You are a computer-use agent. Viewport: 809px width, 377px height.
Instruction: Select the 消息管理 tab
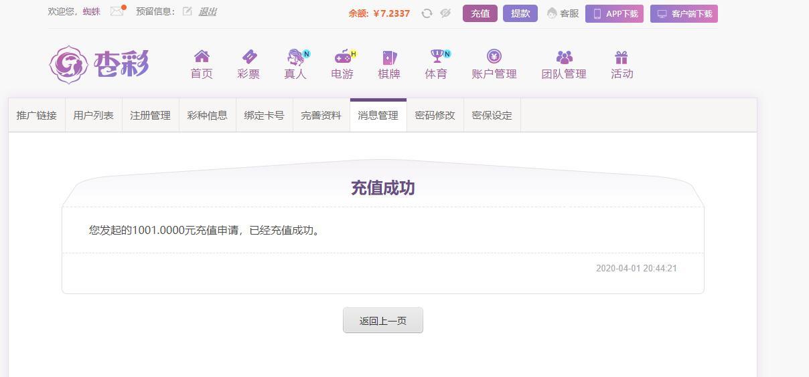point(378,116)
